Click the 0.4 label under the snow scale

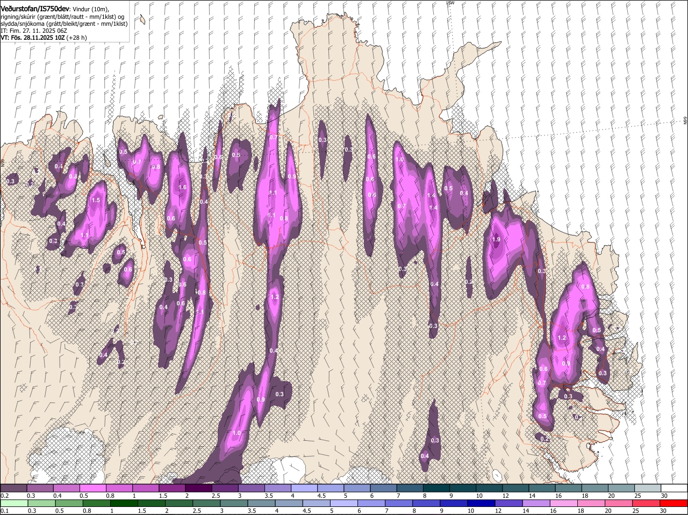click(58, 496)
